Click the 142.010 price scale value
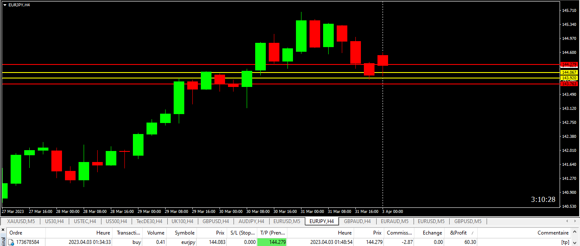580x246 pixels. pyautogui.click(x=569, y=151)
